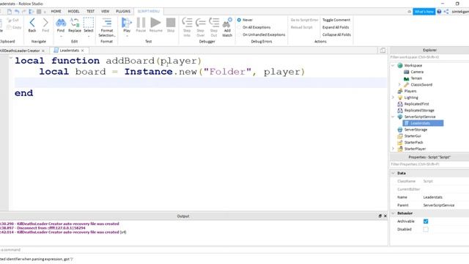Viewport: 469px width, 264px height.
Task: Open the VIEW ribbon tab
Action: 105,12
